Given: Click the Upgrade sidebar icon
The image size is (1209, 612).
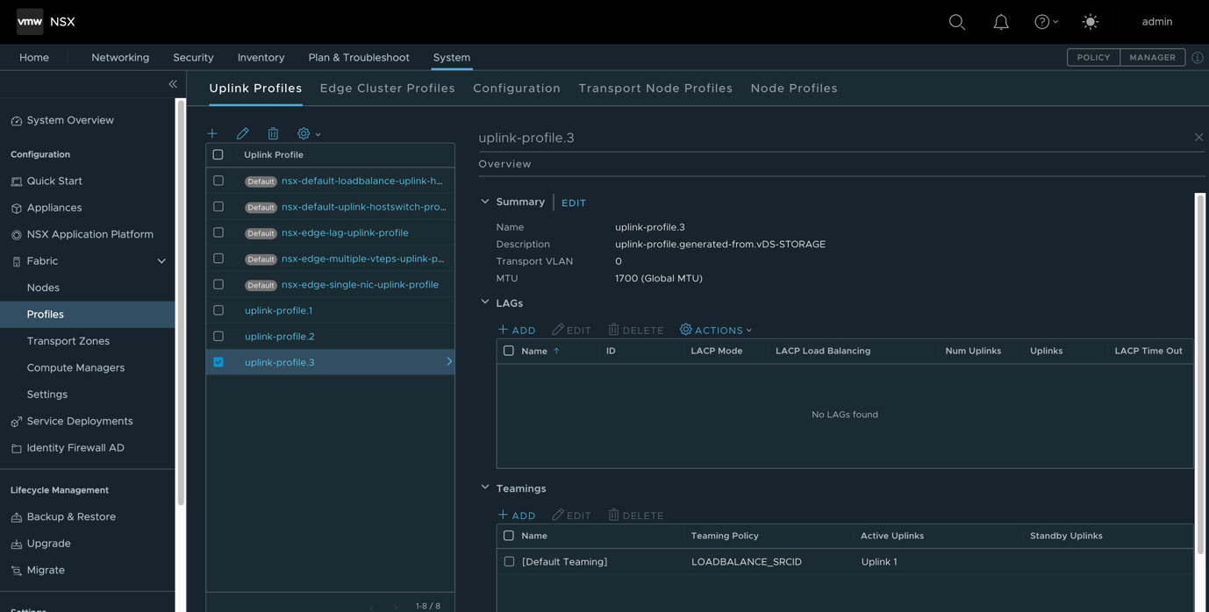Looking at the screenshot, I should [x=17, y=544].
